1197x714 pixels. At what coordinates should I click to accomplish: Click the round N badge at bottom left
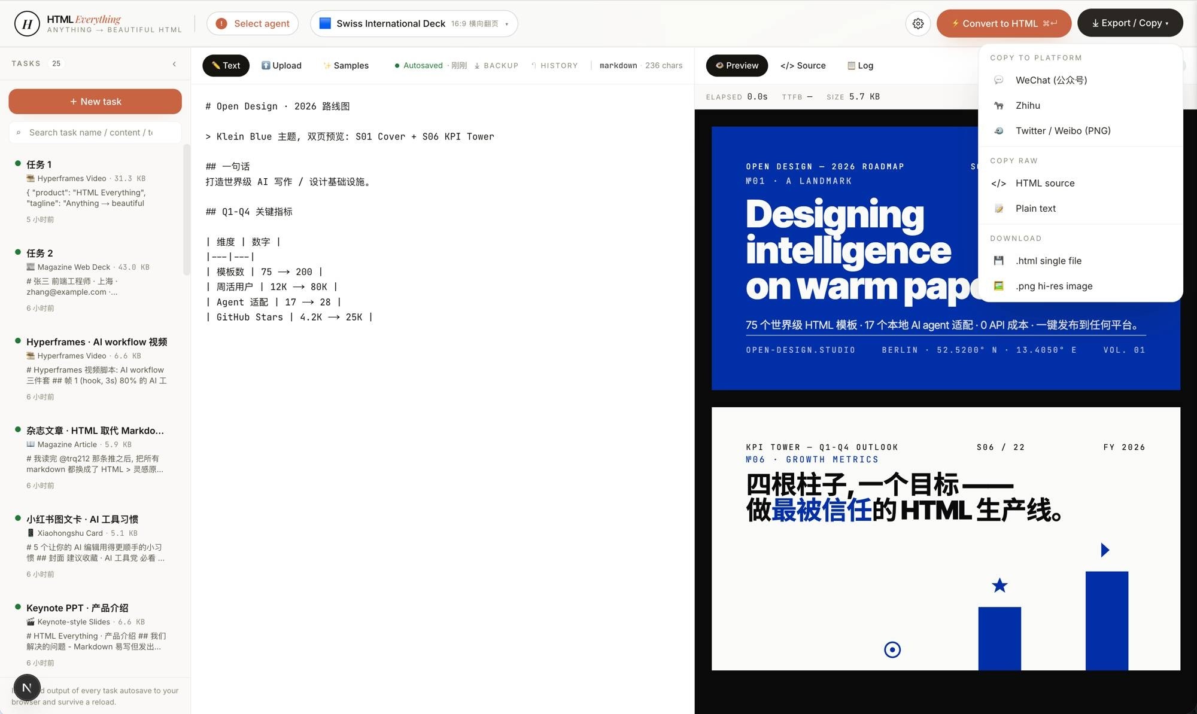tap(27, 688)
